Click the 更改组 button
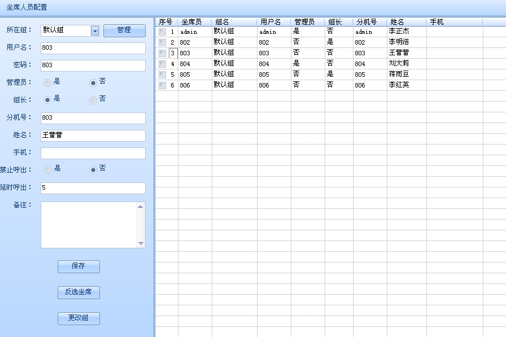 pos(78,318)
